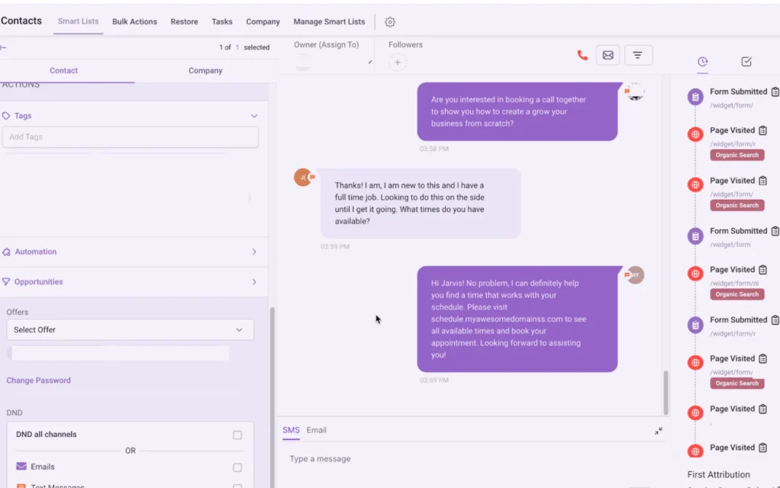Click the Emails envelope icon under DND

(21, 467)
